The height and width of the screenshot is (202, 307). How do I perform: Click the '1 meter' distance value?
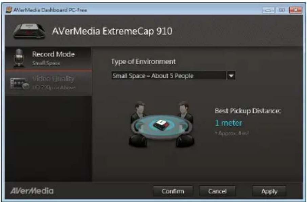[x=228, y=123]
